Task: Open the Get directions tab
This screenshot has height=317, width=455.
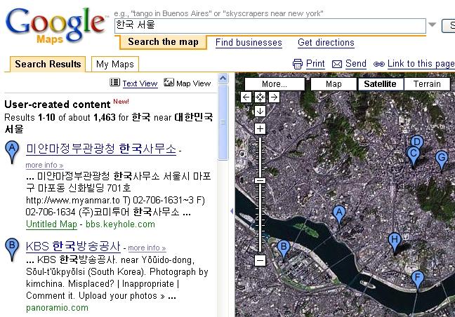Action: [326, 43]
